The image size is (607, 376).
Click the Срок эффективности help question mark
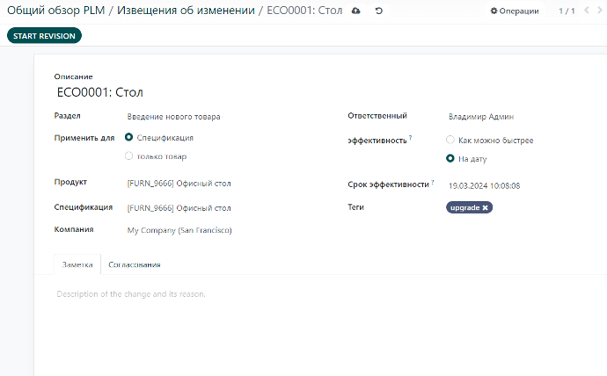433,182
